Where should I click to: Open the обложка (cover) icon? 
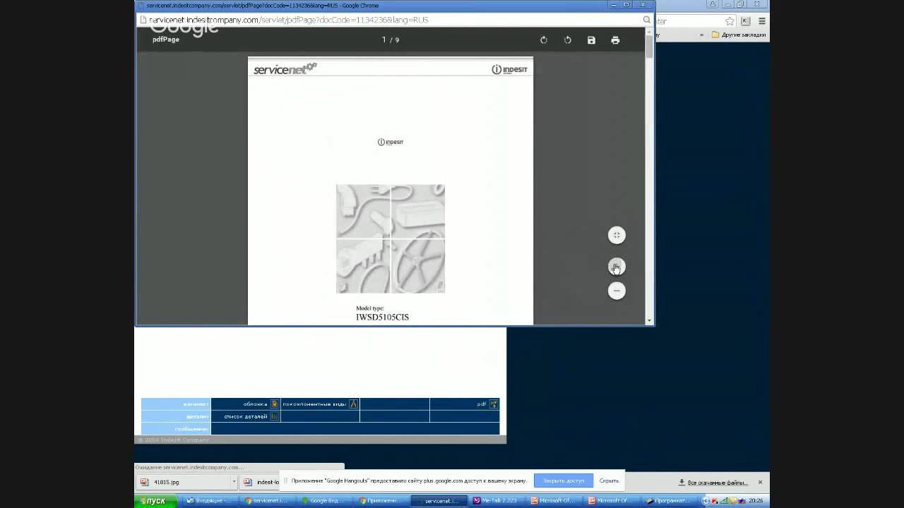(275, 404)
